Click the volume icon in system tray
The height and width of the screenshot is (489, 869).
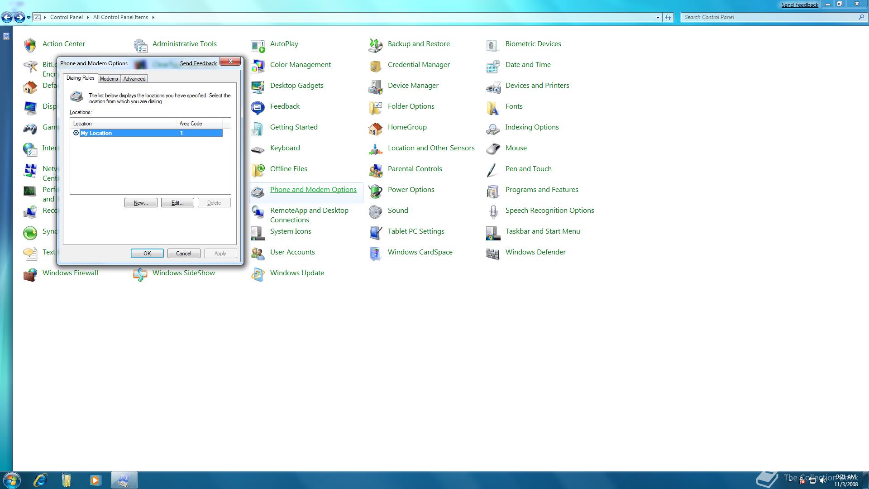[x=823, y=481]
